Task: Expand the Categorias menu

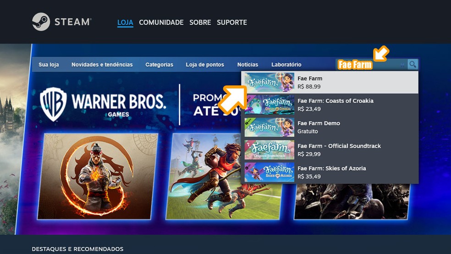Action: (x=159, y=65)
